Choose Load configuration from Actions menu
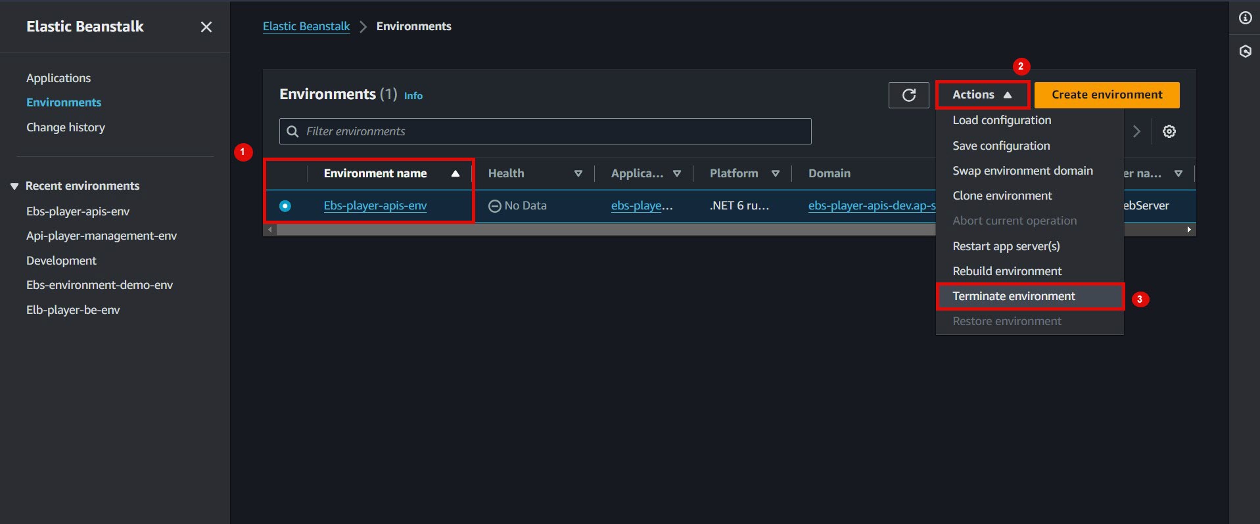The image size is (1260, 524). [1002, 120]
